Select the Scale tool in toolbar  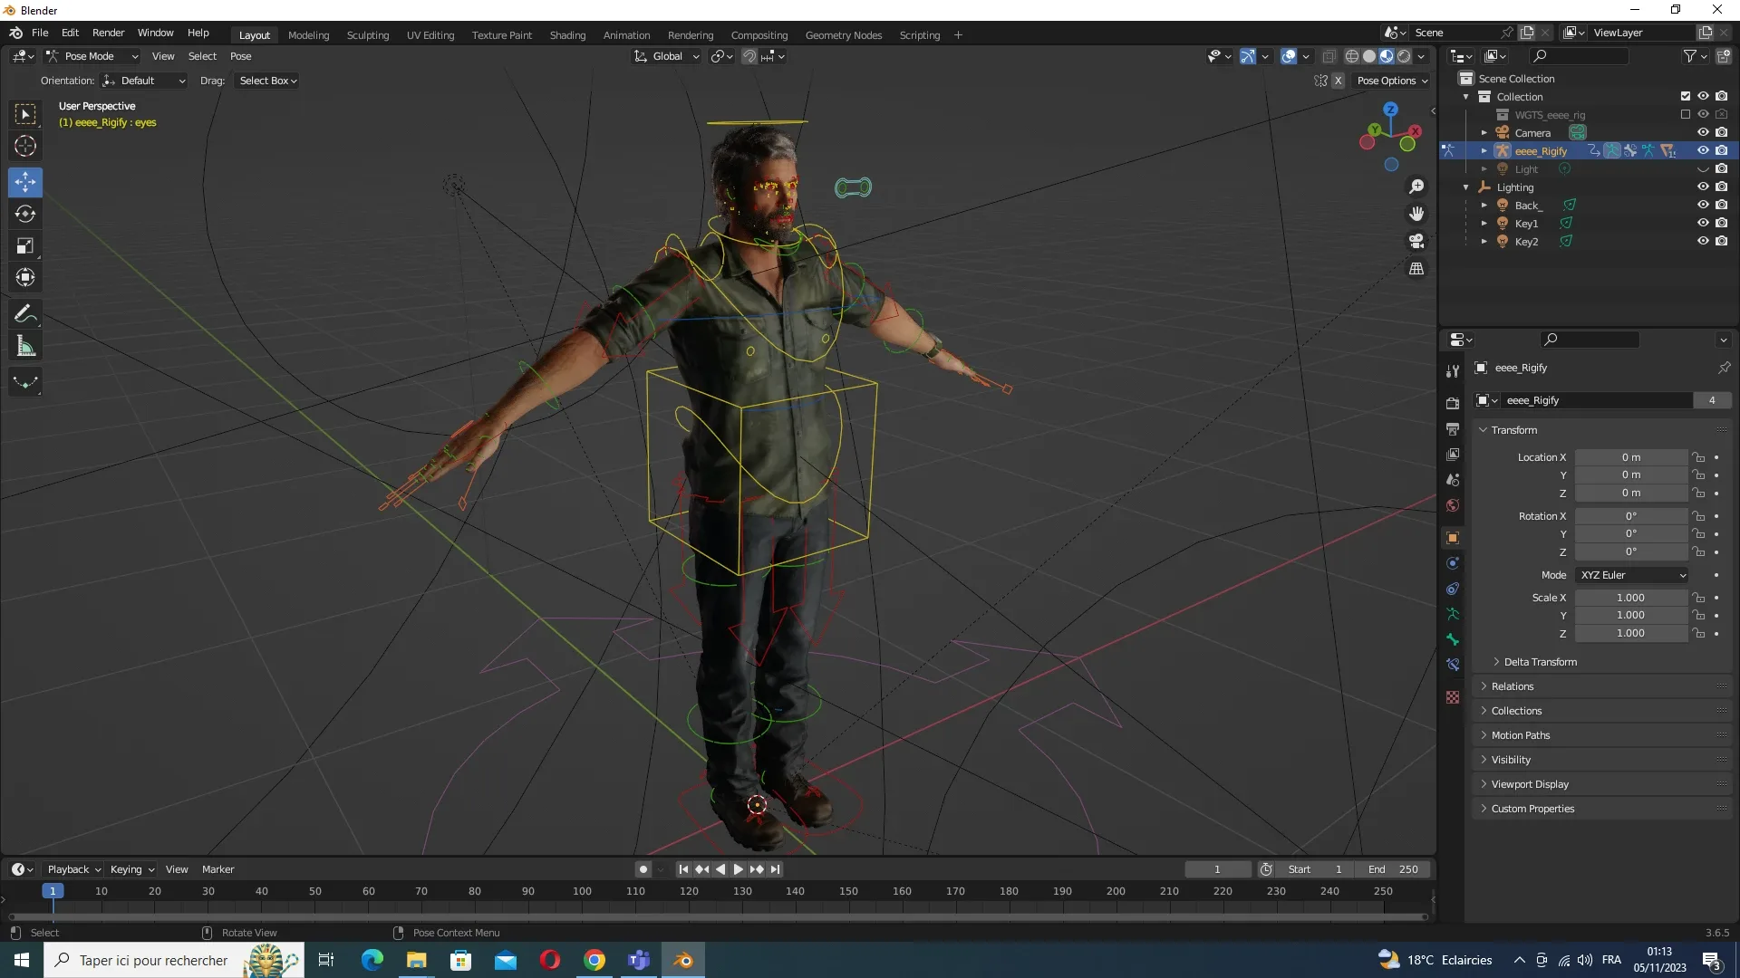click(x=25, y=245)
